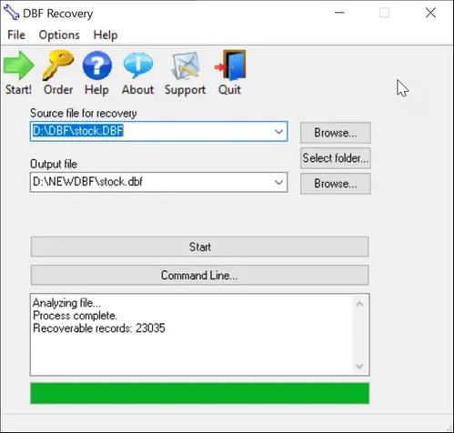Open the Help menu in menu bar

(106, 35)
